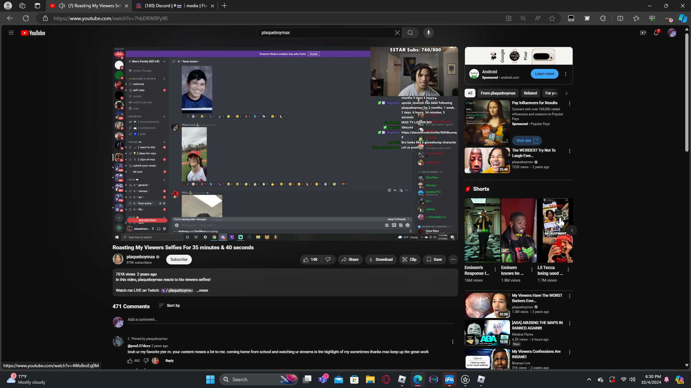The image size is (691, 388).
Task: Create a clip of the video
Action: tap(410, 259)
